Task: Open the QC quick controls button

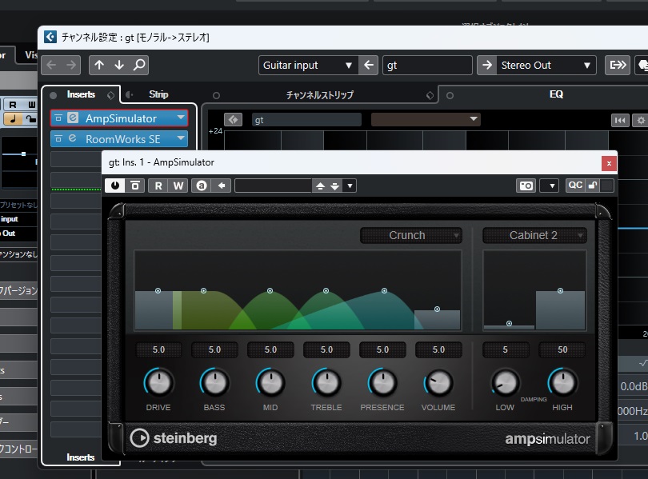Action: [575, 186]
